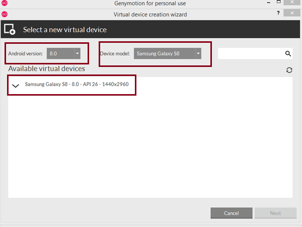
Task: Focus the device search text field
Action: 250,53
